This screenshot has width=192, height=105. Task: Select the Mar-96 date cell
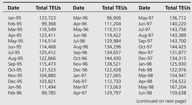point(80,18)
